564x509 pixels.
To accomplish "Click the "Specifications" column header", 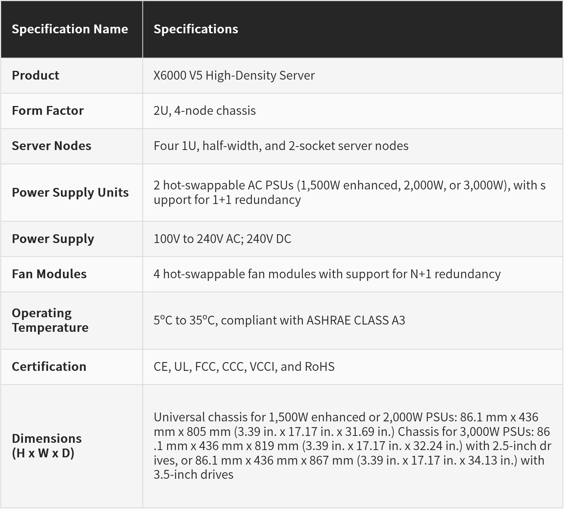I will coord(196,29).
